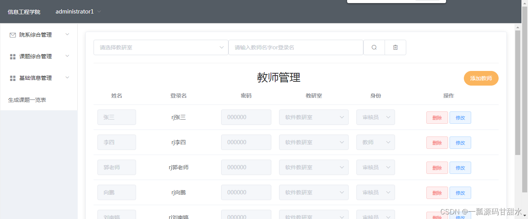Delete the 向鹏 teacher row
The height and width of the screenshot is (219, 528).
[437, 193]
